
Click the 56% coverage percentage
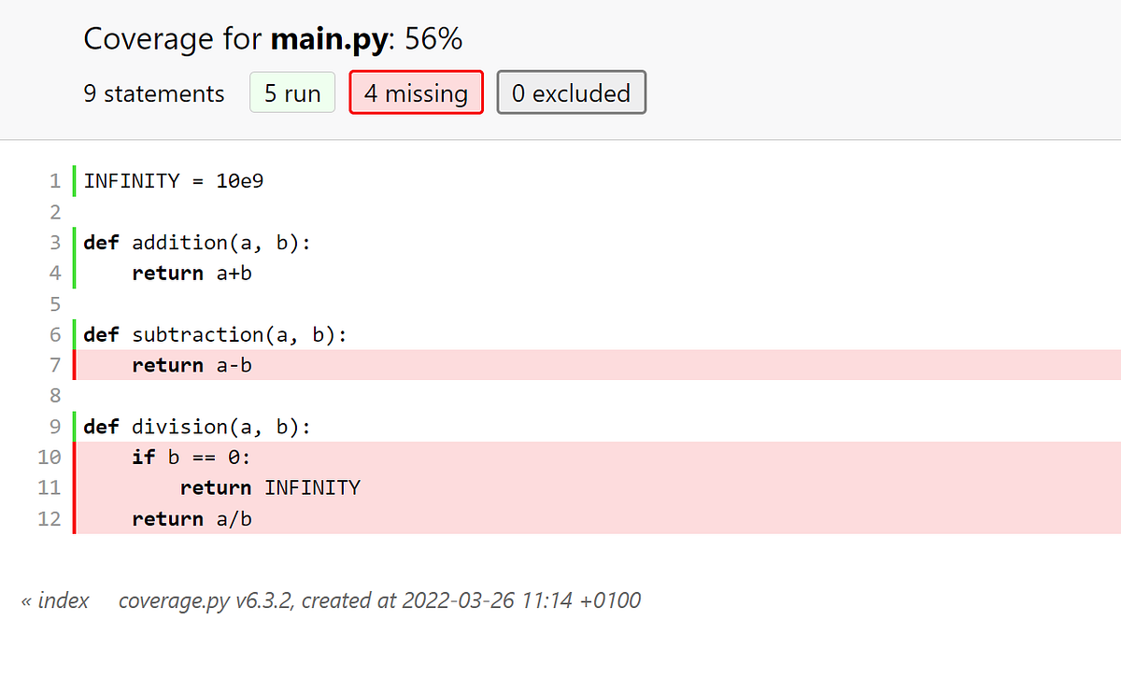[433, 39]
